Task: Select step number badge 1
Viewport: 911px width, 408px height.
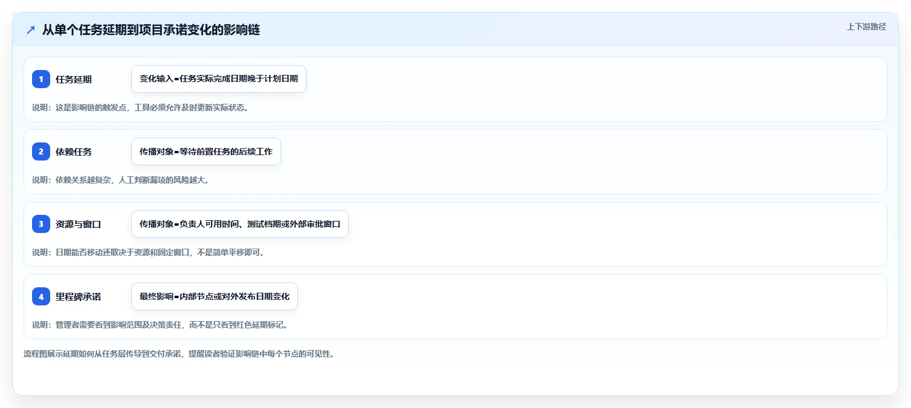Action: pos(41,79)
